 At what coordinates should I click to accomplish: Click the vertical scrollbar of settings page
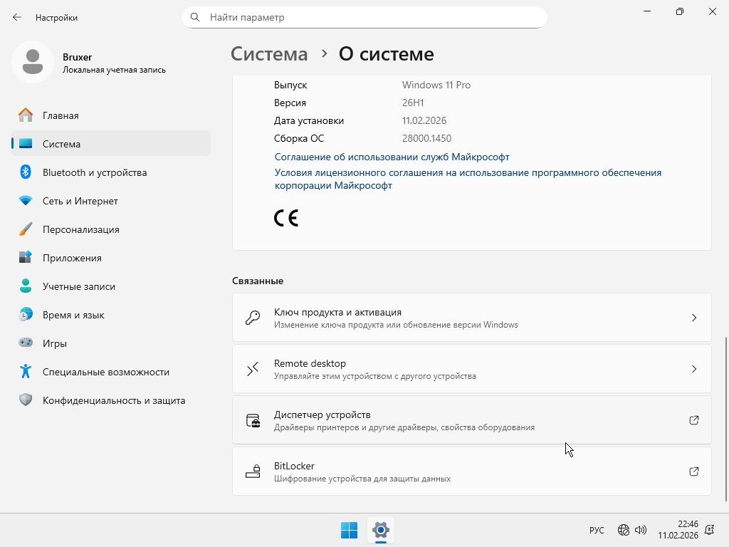click(725, 419)
